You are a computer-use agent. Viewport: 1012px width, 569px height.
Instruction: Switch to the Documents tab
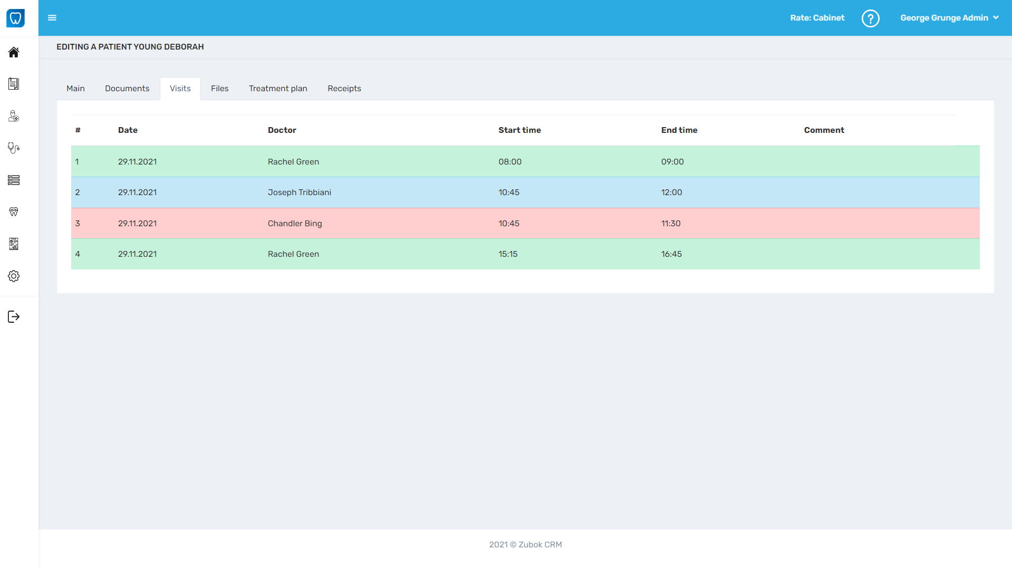click(x=127, y=88)
